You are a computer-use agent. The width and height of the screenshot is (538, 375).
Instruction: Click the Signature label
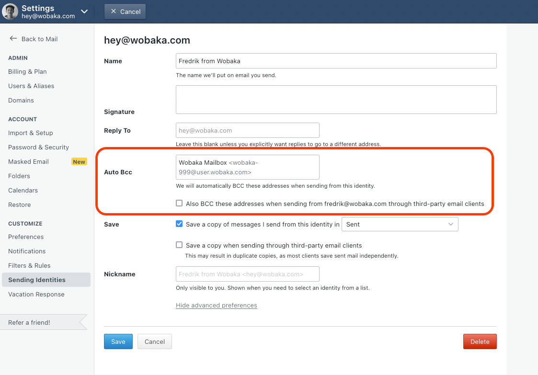[119, 112]
